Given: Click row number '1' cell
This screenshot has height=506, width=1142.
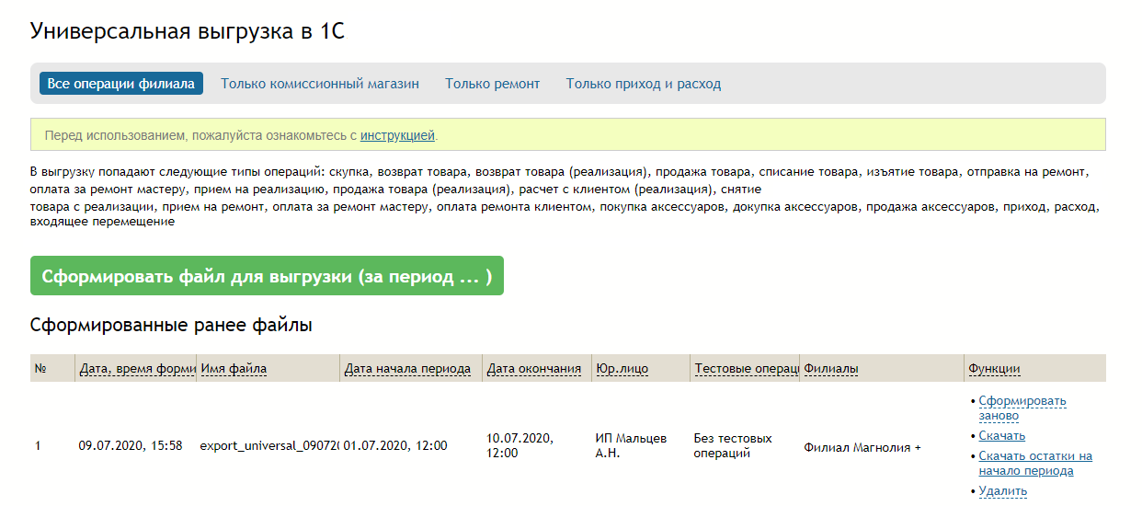Looking at the screenshot, I should [38, 446].
